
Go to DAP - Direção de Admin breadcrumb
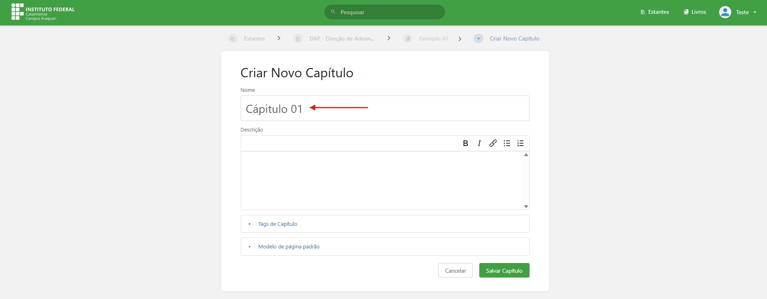(x=341, y=38)
